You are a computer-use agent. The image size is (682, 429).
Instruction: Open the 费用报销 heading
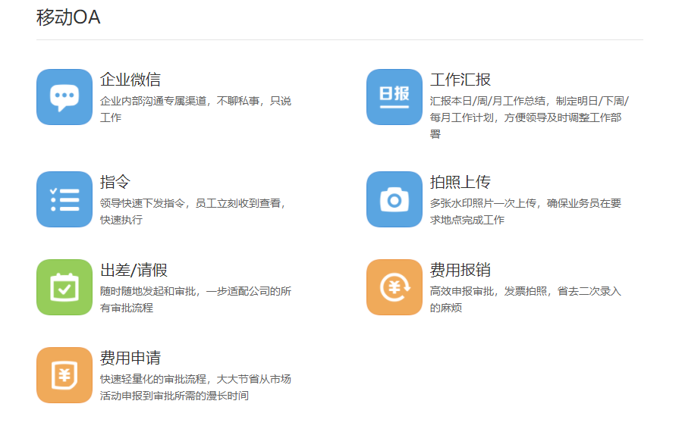(x=460, y=270)
